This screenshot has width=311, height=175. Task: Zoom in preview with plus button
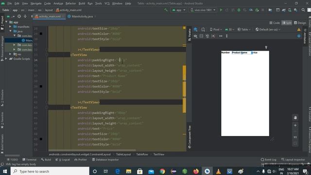click(x=295, y=125)
